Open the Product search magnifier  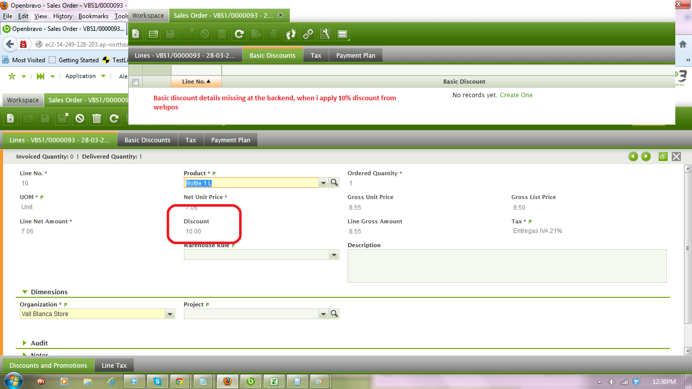click(334, 183)
